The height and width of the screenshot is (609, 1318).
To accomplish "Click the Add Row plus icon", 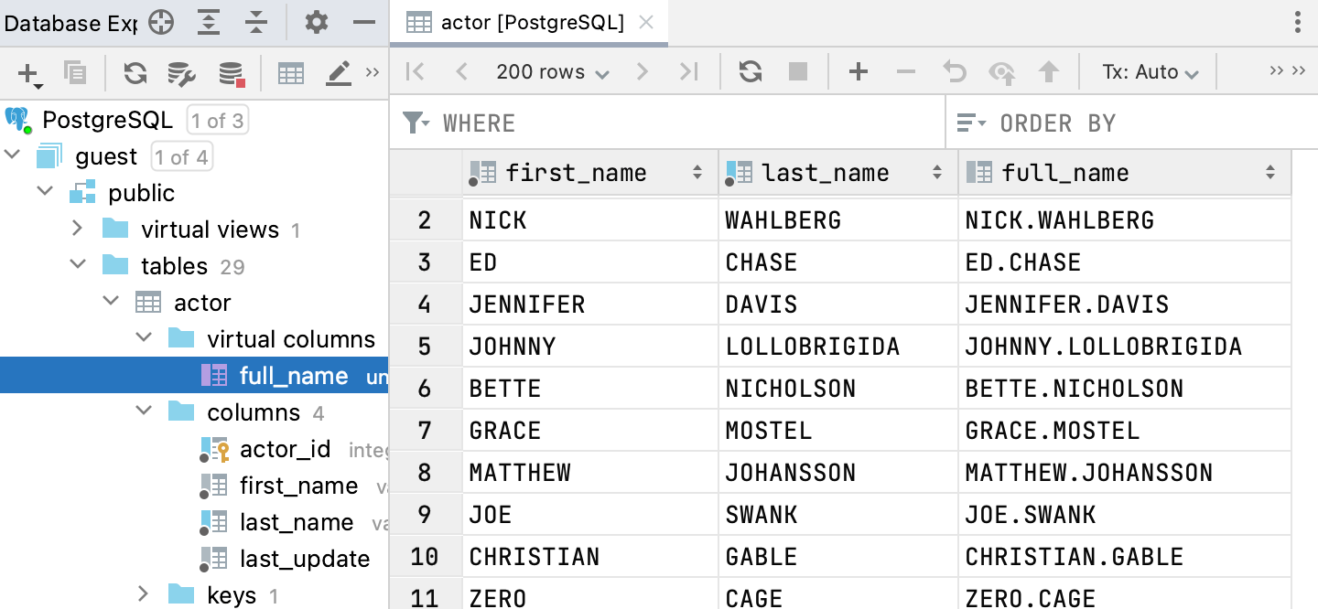I will click(x=858, y=71).
